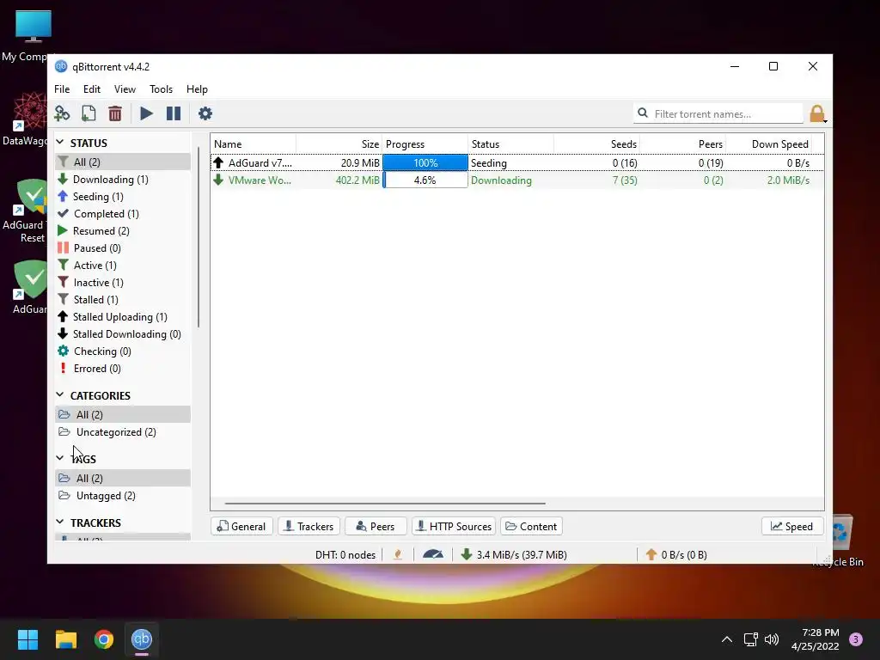Viewport: 880px width, 660px height.
Task: Click the upload speed 0 B/s status
Action: (x=676, y=554)
